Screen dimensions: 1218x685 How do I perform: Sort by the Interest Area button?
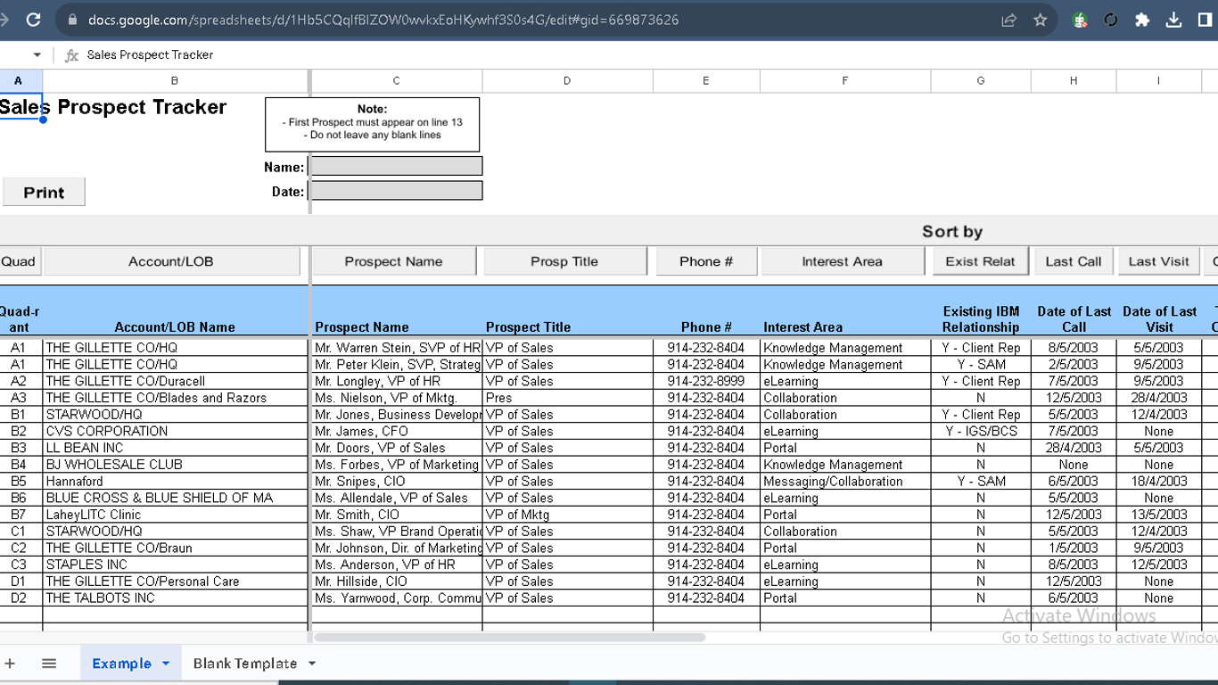(x=843, y=261)
